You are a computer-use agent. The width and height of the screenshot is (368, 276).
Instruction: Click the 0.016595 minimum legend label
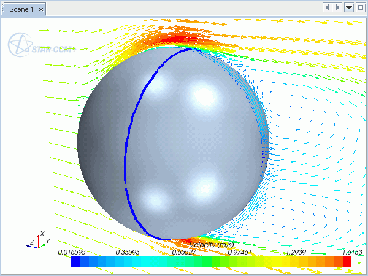click(72, 251)
